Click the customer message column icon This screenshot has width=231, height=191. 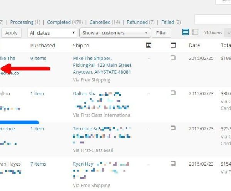coord(149,46)
